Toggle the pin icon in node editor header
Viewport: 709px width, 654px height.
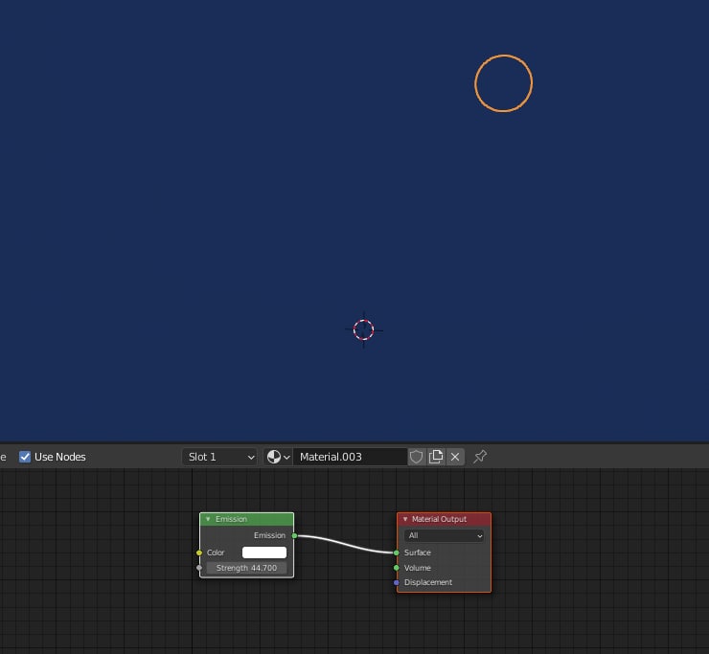tap(480, 457)
